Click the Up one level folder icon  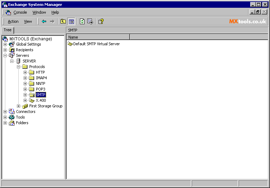(63, 21)
